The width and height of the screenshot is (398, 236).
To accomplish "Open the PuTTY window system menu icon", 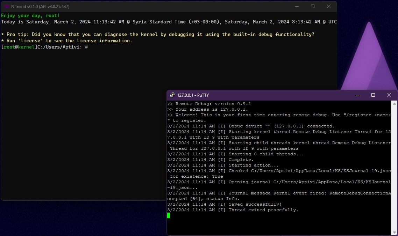I will tap(172, 95).
